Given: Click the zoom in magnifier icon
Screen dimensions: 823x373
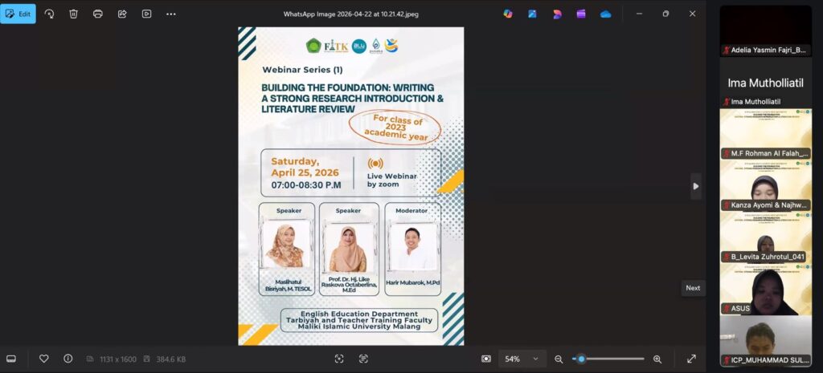Looking at the screenshot, I should (657, 359).
